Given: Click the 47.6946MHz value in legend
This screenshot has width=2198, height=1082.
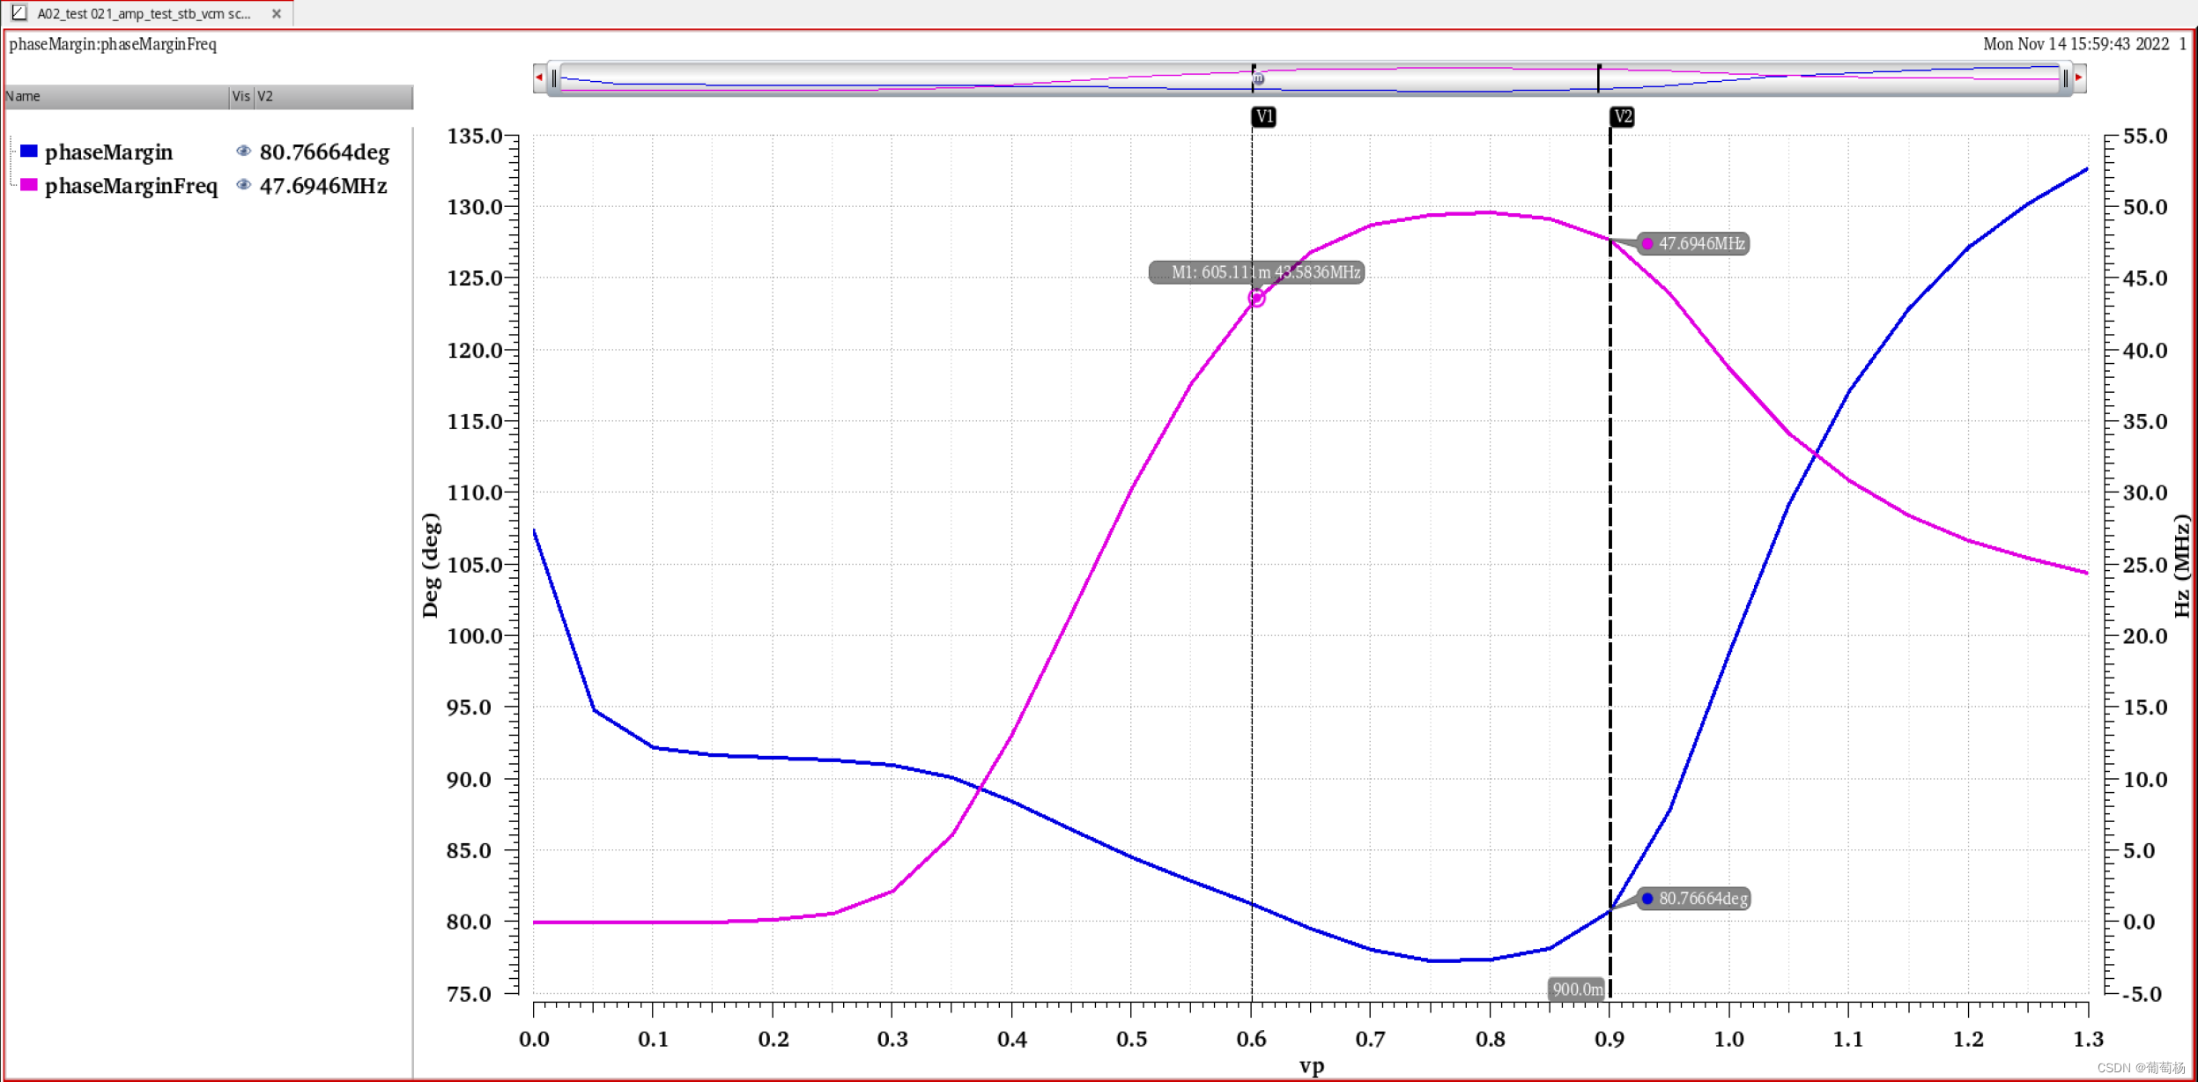Looking at the screenshot, I should 323,186.
